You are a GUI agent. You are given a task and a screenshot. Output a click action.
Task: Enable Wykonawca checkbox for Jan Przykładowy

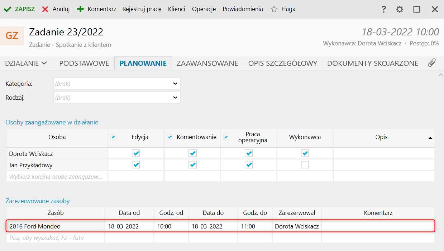[305, 165]
